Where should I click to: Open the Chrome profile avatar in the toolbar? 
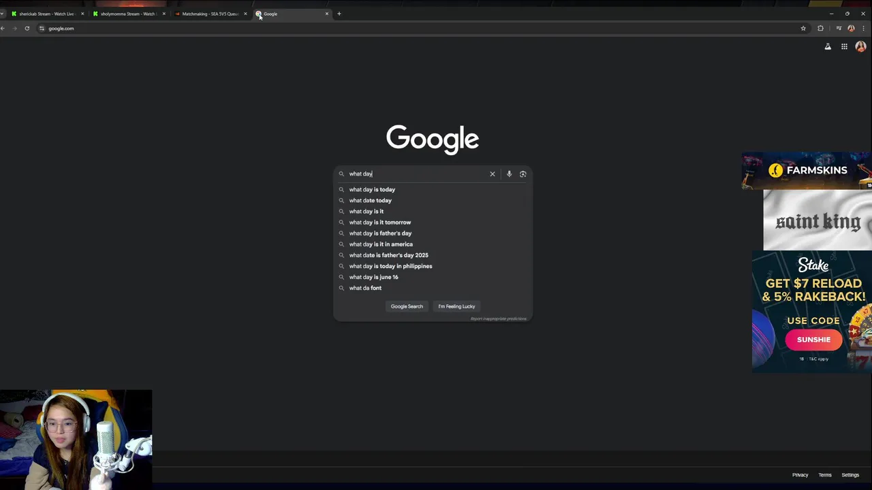tap(851, 29)
